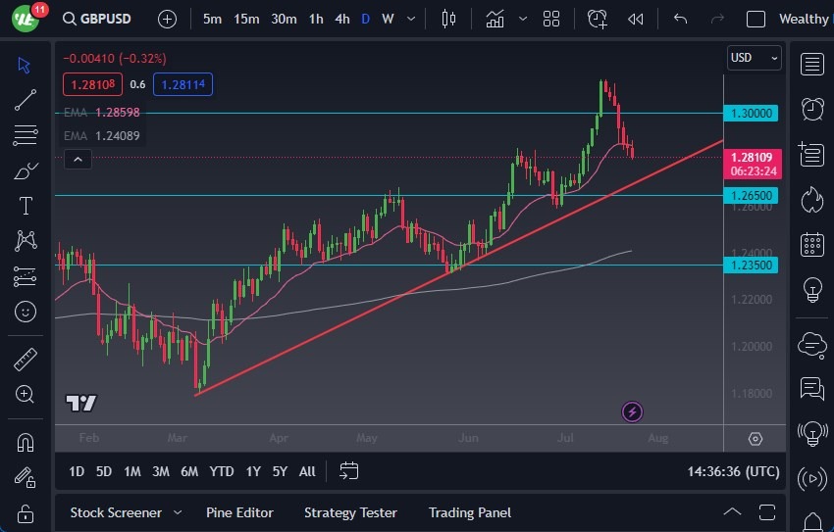Select the trend line drawing tool

pos(26,99)
